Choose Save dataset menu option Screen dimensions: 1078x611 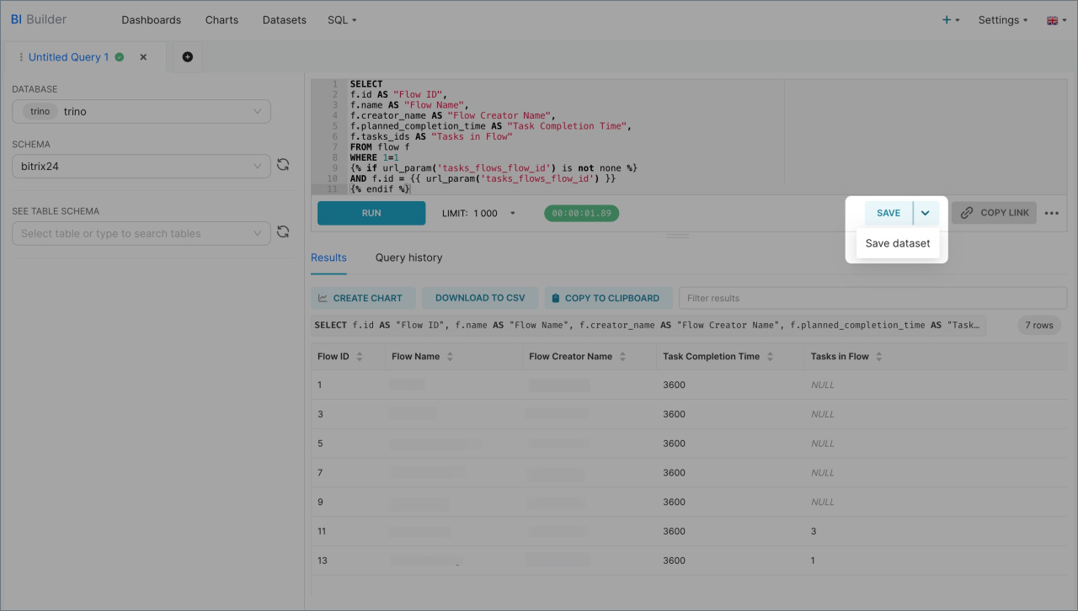(898, 243)
